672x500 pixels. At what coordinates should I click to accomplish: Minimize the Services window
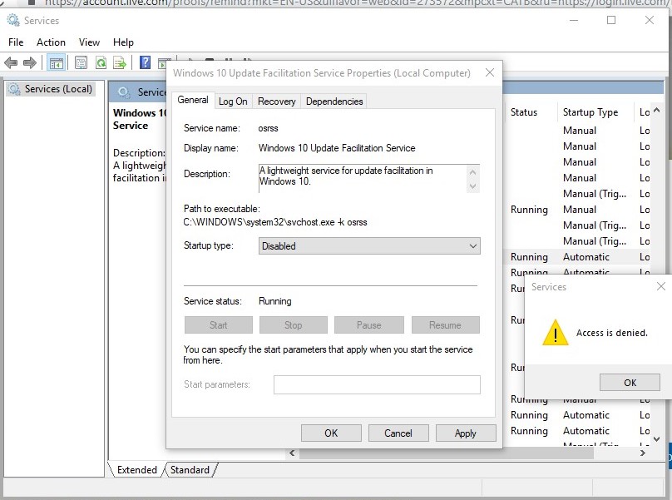[574, 20]
